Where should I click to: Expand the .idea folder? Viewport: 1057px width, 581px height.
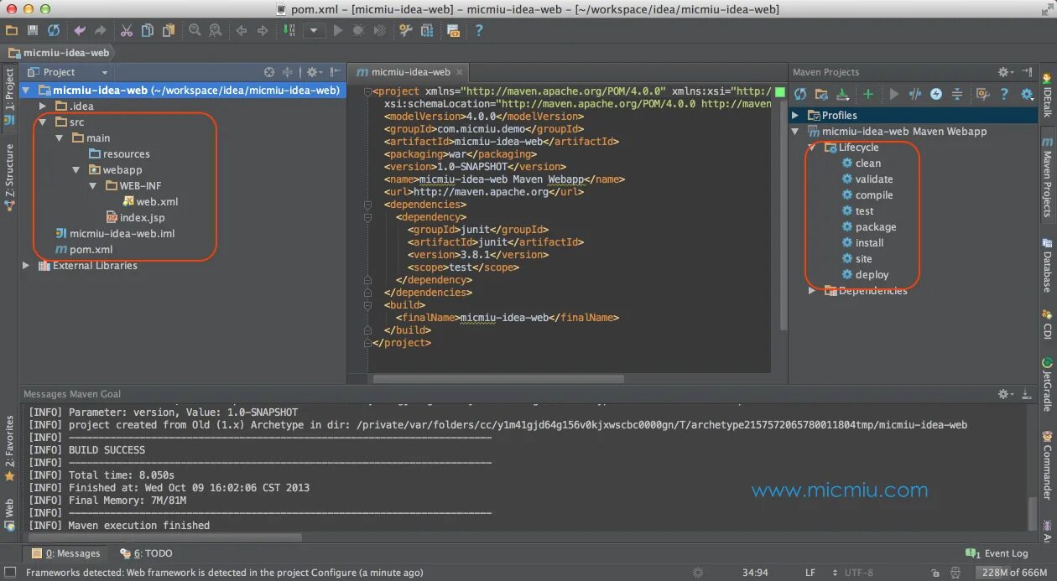(x=43, y=106)
